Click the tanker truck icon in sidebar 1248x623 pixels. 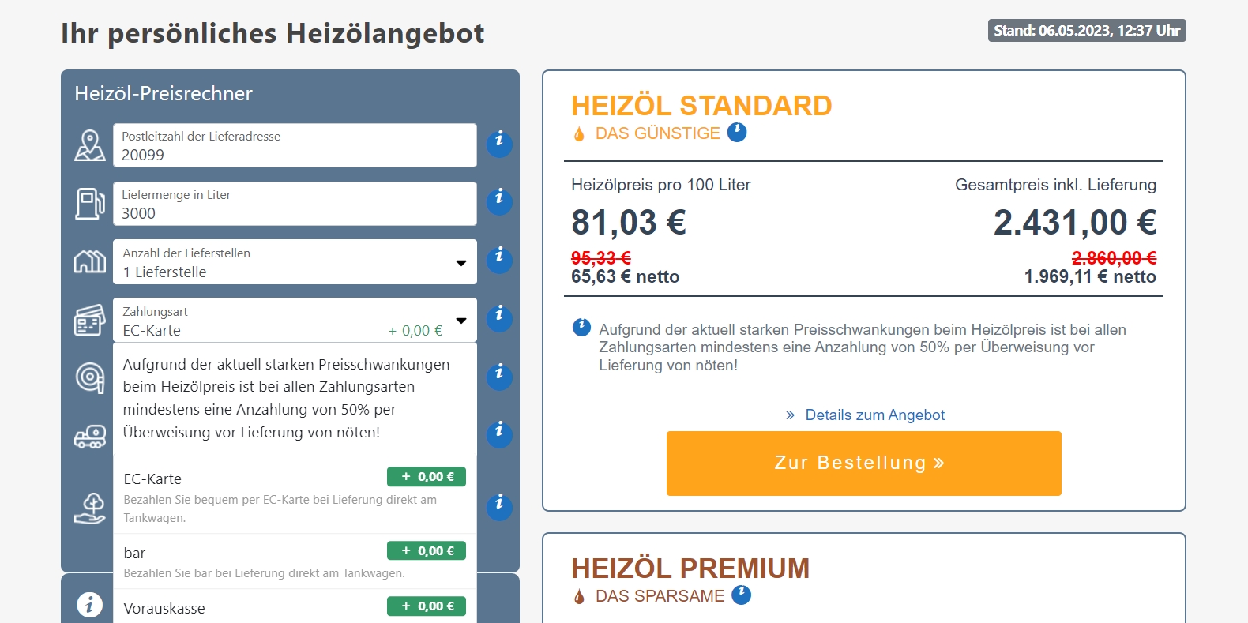click(90, 437)
